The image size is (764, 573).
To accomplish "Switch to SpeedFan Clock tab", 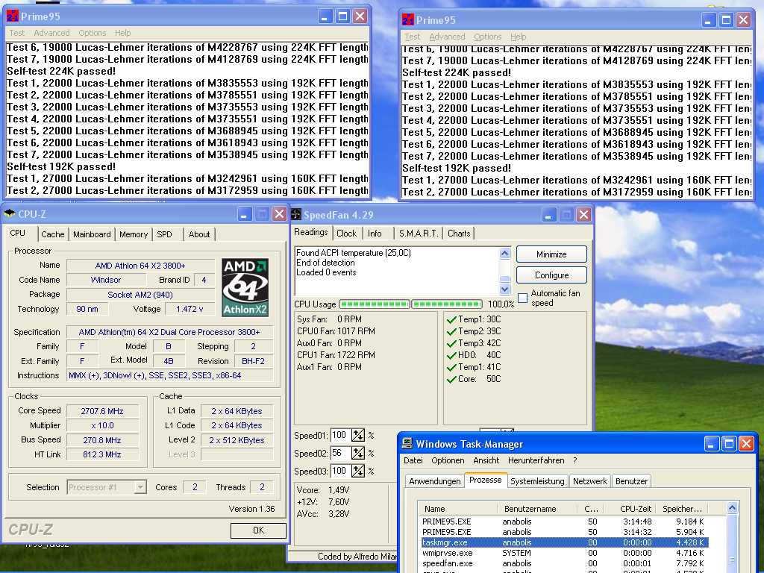I will [346, 234].
